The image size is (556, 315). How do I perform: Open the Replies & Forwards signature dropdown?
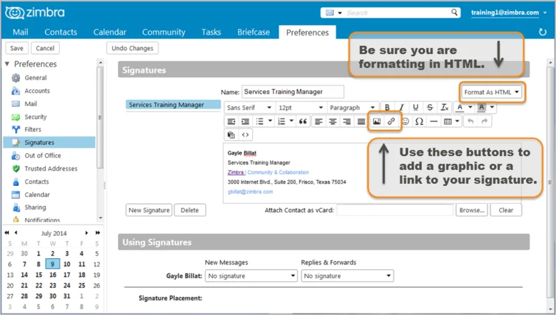(x=347, y=275)
